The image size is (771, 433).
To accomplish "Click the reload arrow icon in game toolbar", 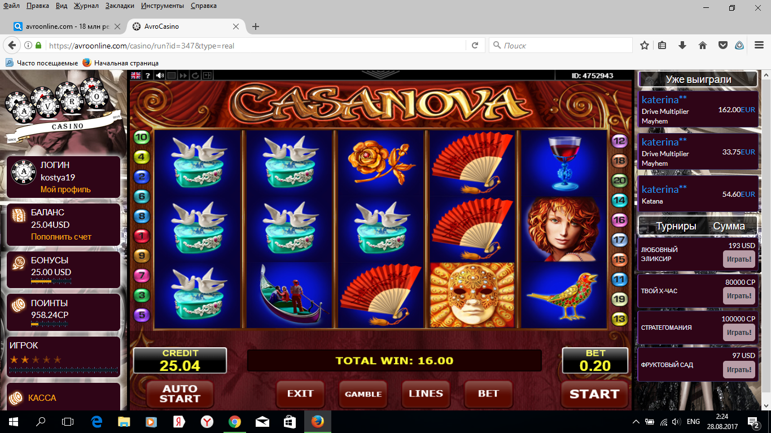I will coord(195,75).
